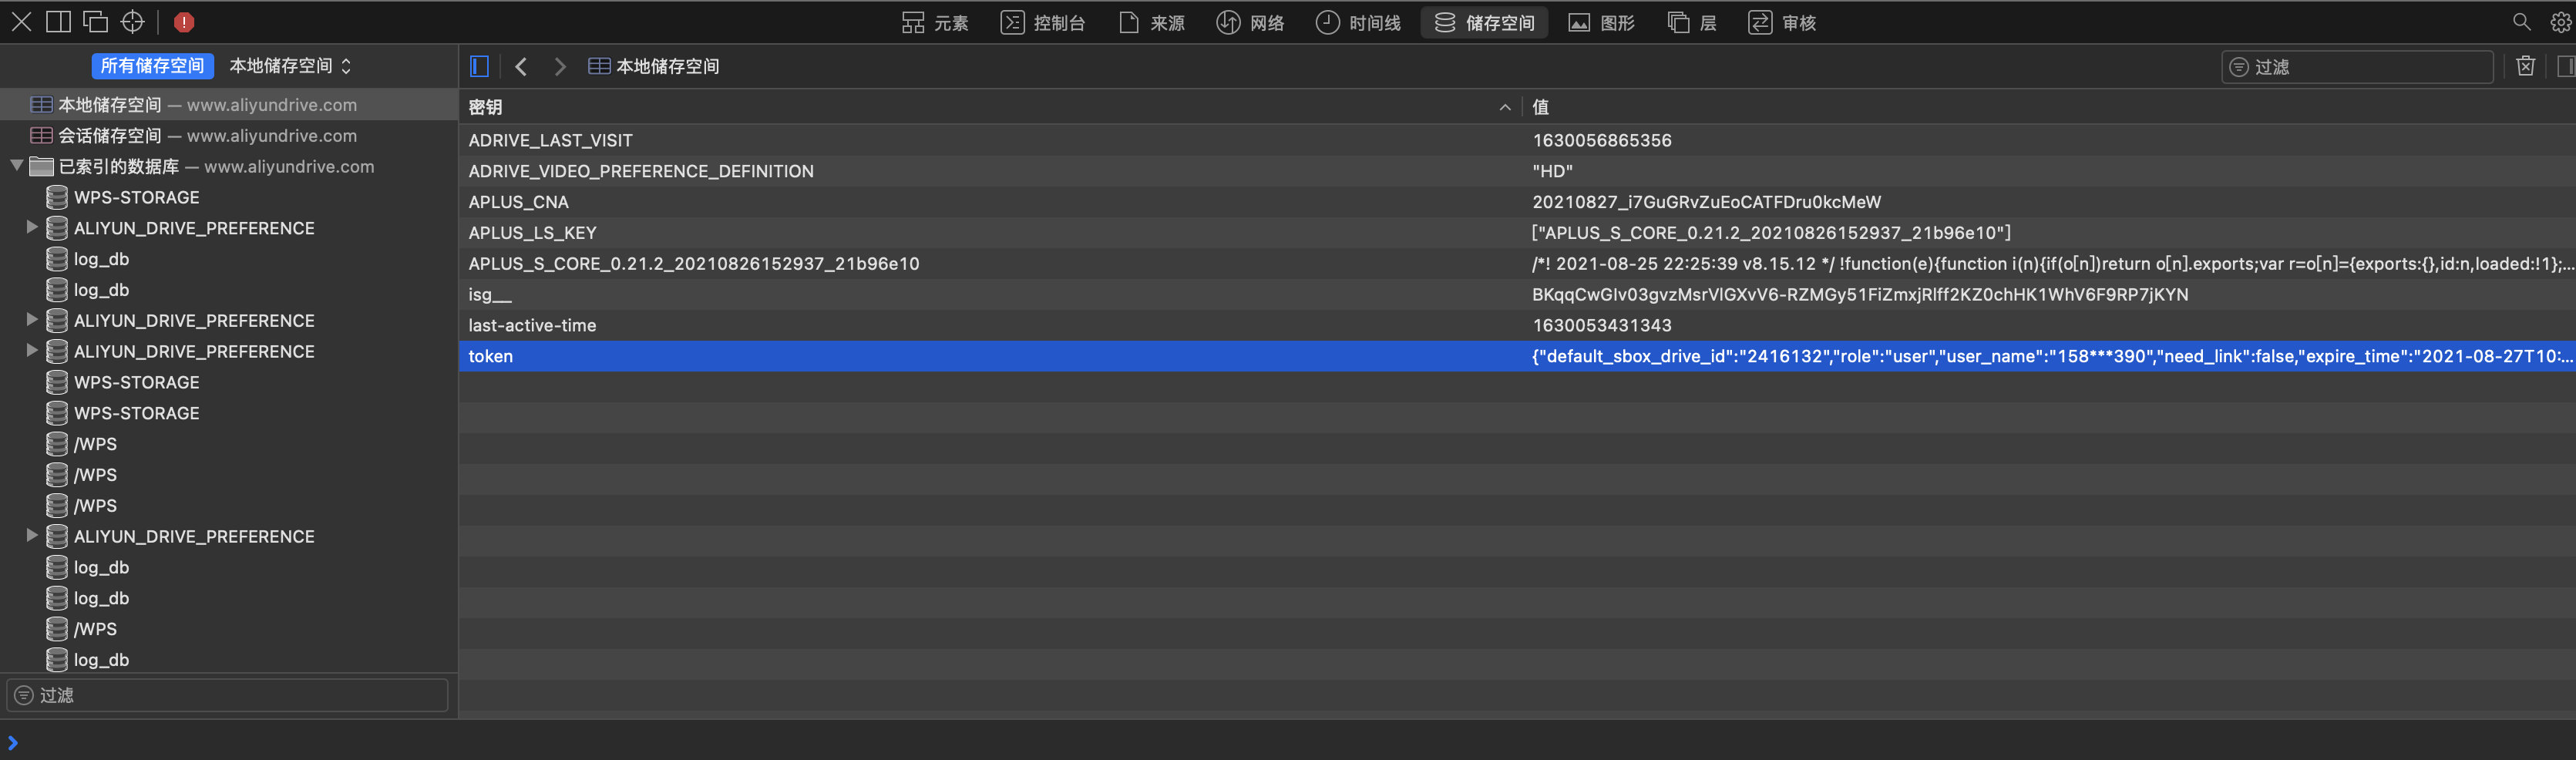Screen dimensions: 2576x760
Task: Click the console prompt chevron
Action: tap(13, 743)
